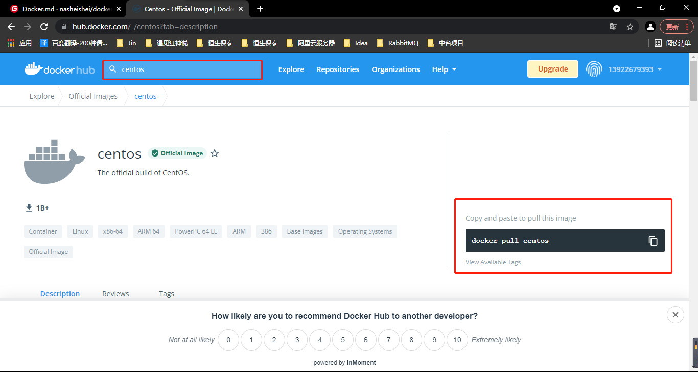
Task: Click the tab search dropdown arrow in title bar
Action: [x=617, y=9]
